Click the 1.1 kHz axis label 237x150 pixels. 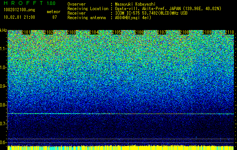coord(3,49)
